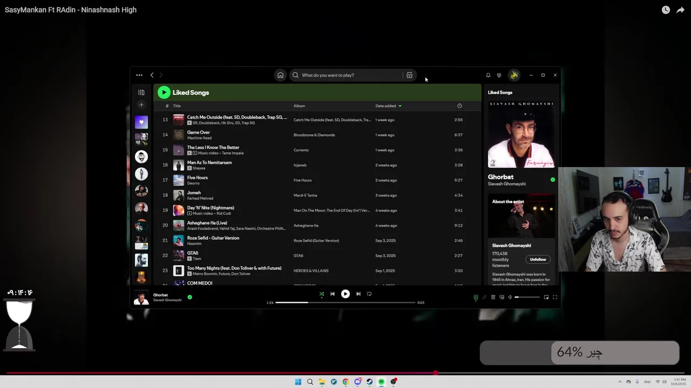This screenshot has height=388, width=691.
Task: Sort by the Title column header
Action: click(x=177, y=106)
